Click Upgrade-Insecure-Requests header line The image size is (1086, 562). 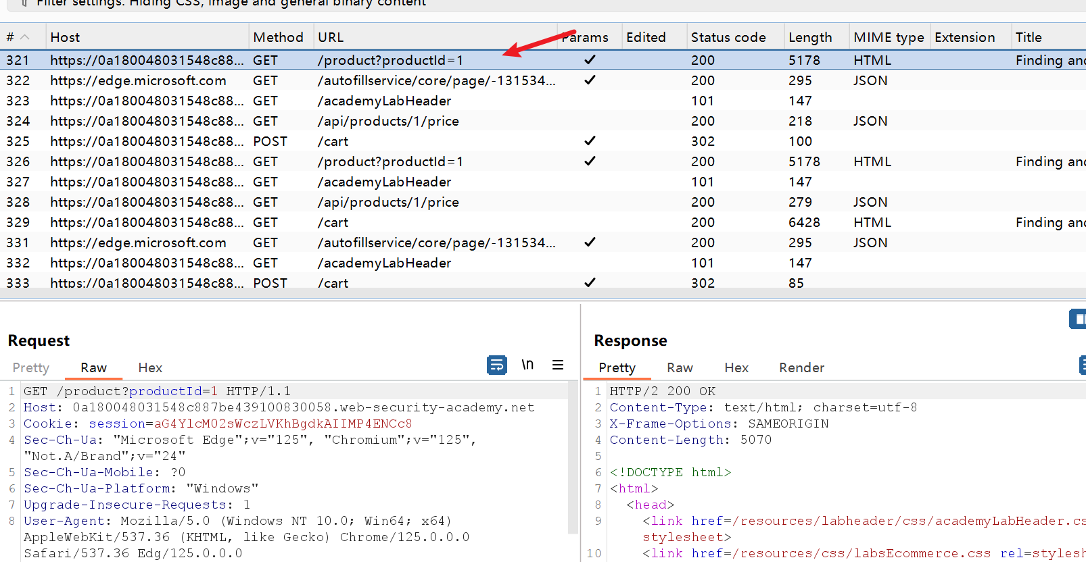point(137,505)
